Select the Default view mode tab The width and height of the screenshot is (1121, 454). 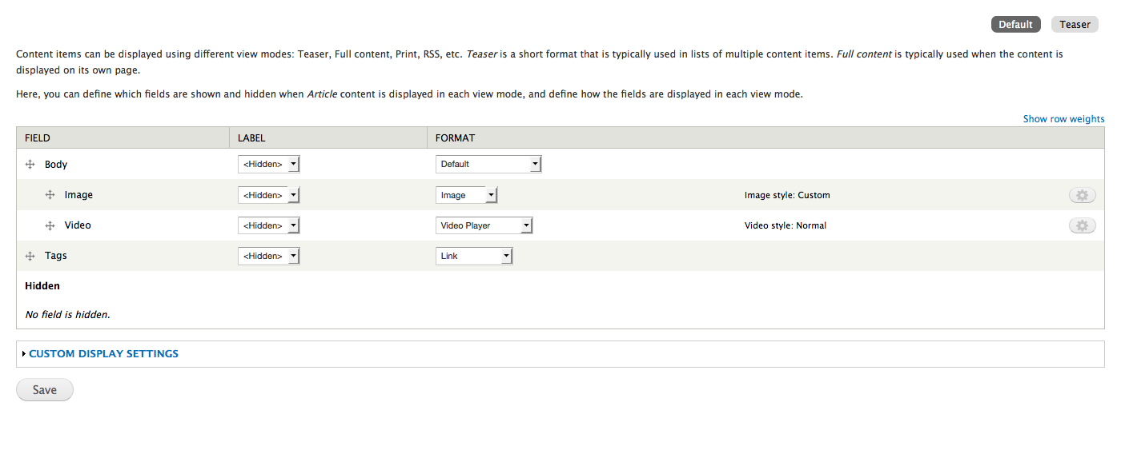click(1015, 25)
